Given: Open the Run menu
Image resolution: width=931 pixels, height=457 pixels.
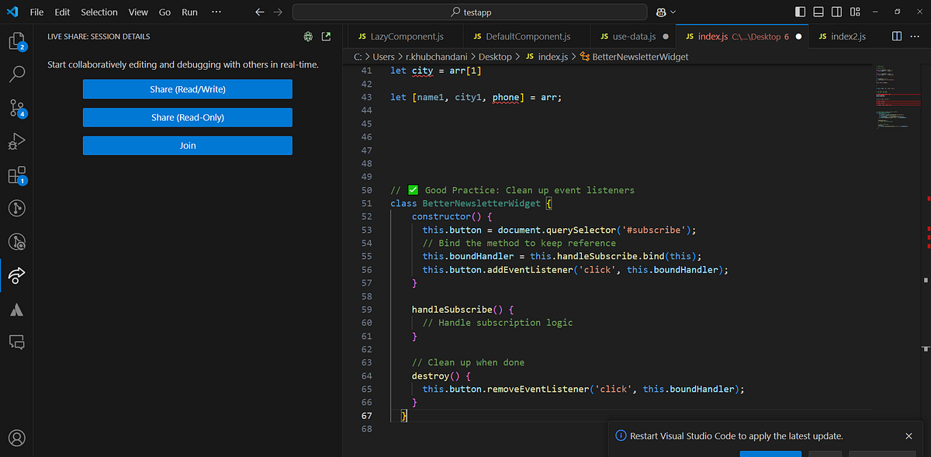Looking at the screenshot, I should coord(189,12).
